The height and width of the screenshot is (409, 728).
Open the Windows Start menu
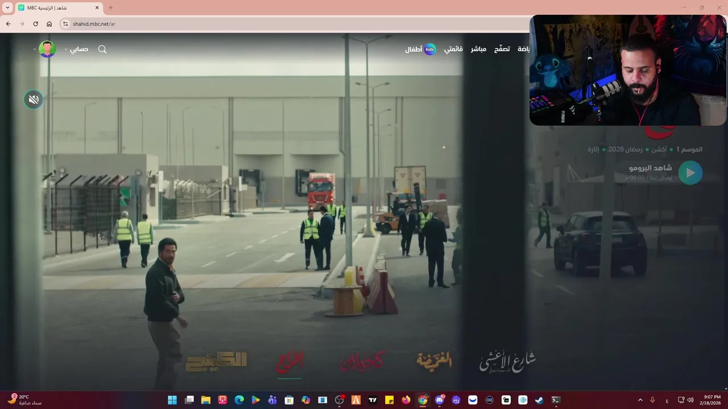tap(172, 400)
